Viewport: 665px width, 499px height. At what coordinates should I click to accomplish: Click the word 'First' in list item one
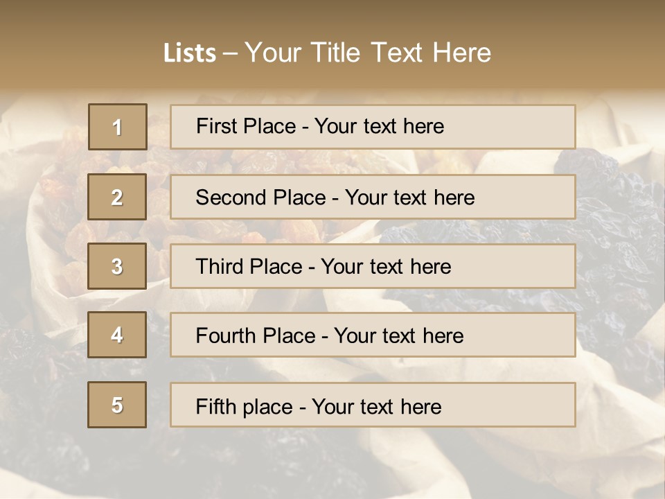tap(216, 126)
